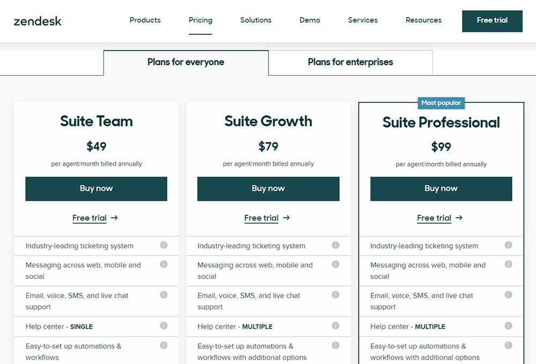The width and height of the screenshot is (536, 364).
Task: Click Buy now for Suite Team
Action: (96, 188)
